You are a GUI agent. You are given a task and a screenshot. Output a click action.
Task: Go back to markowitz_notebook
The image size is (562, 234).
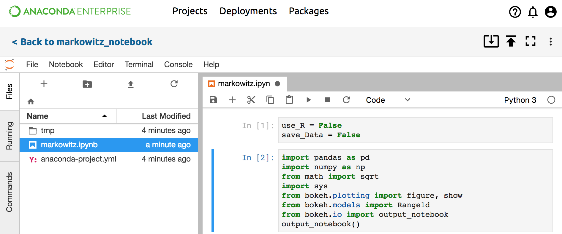pos(82,42)
